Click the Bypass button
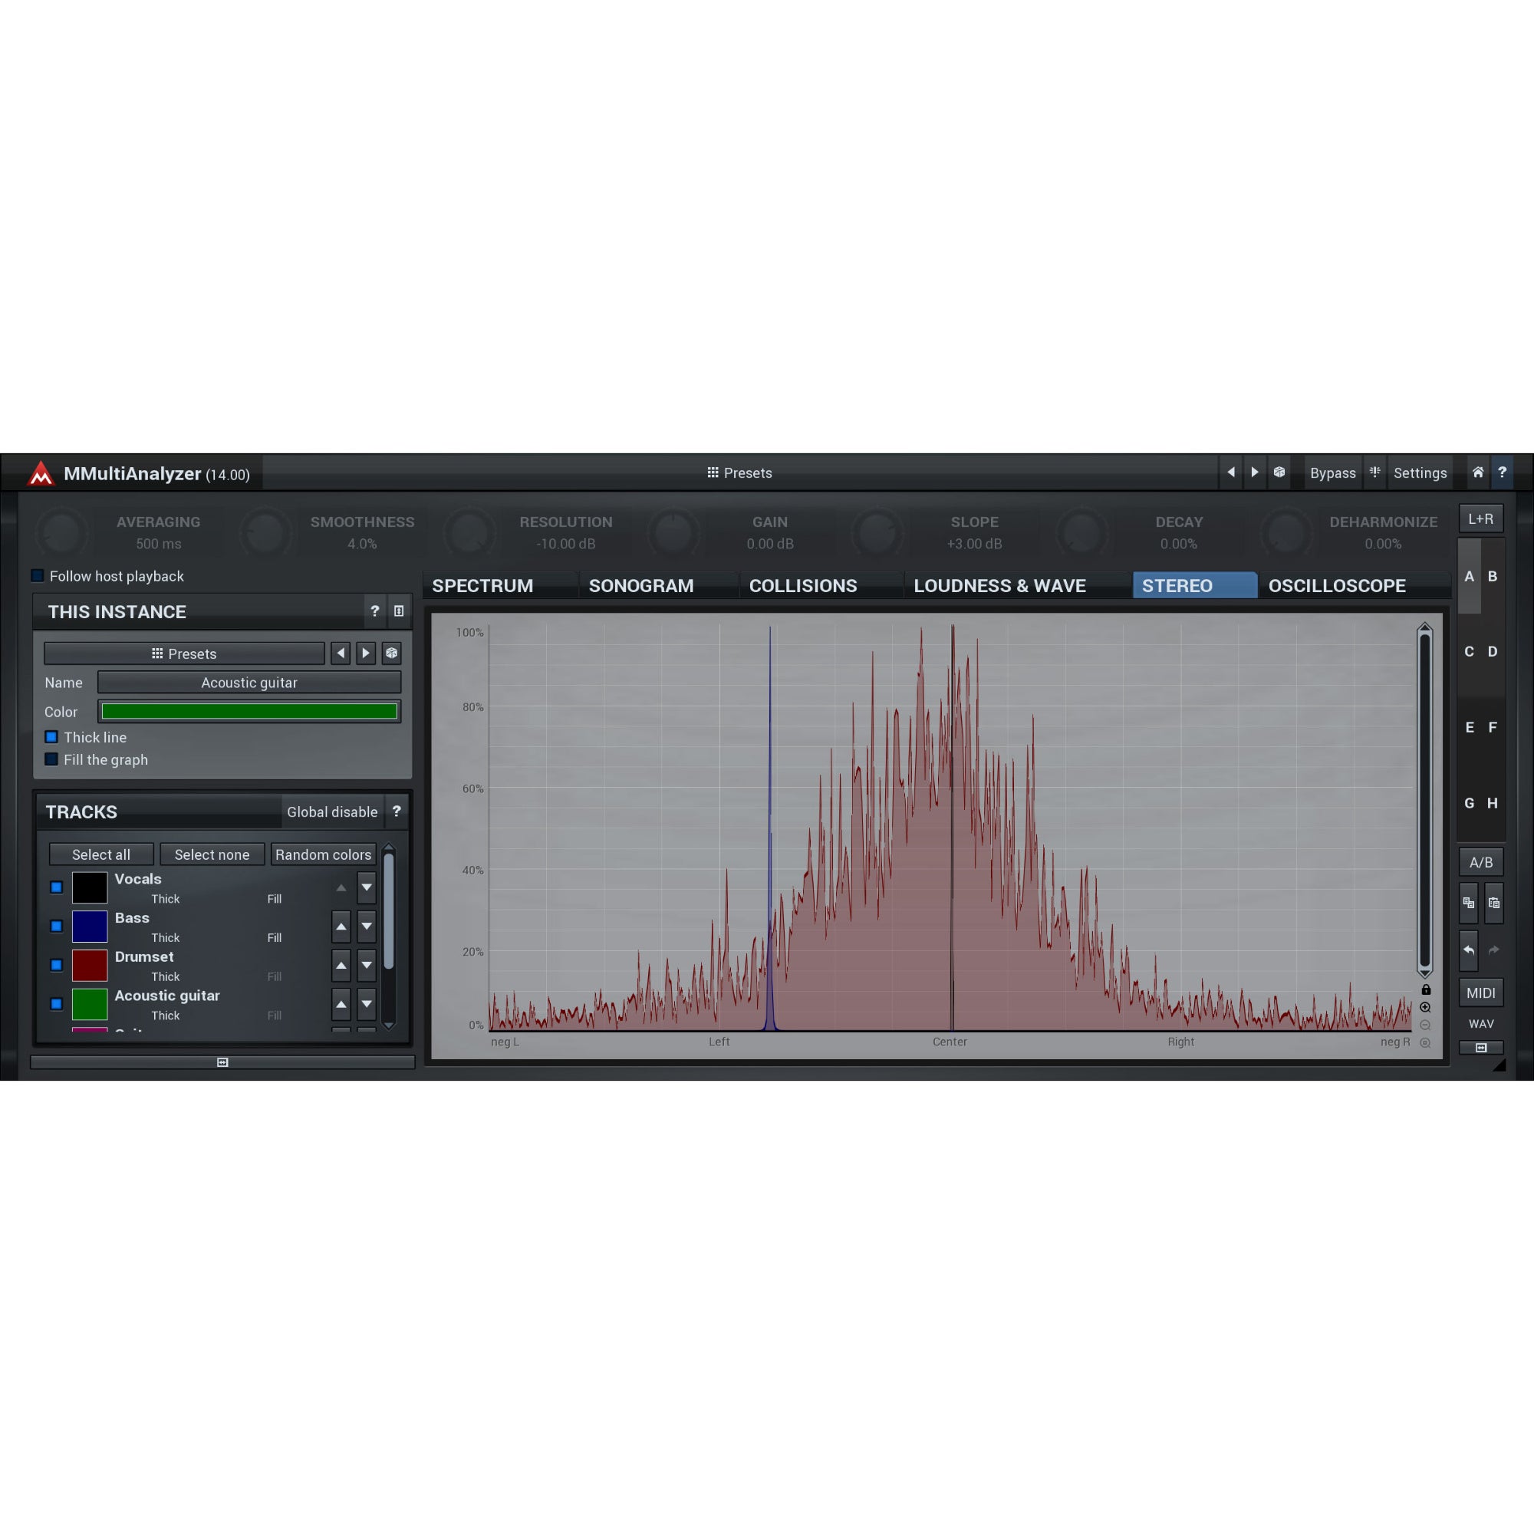This screenshot has height=1534, width=1534. pos(1332,472)
